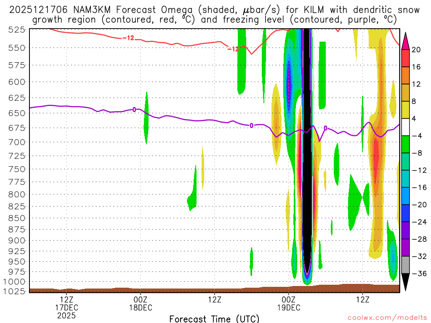This screenshot has width=431, height=323.
Task: Click the 1025 pressure level label
Action: click(x=14, y=291)
